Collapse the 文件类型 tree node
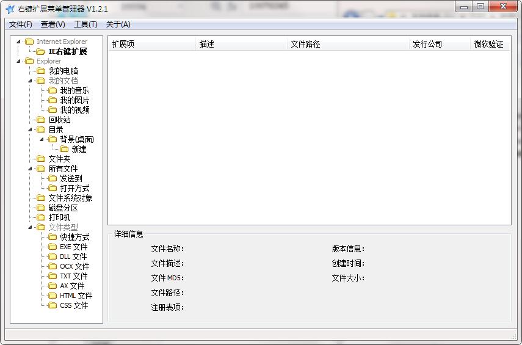Screen dimensions: 522x345 (x=30, y=227)
